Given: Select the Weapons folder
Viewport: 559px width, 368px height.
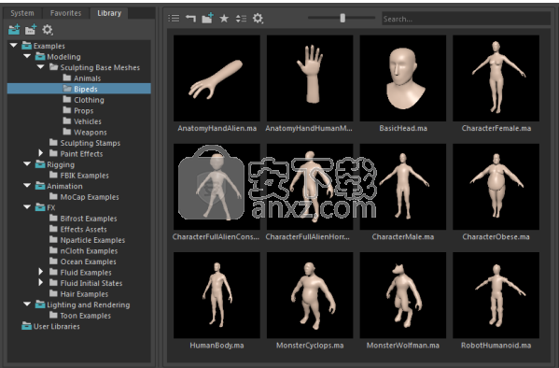Looking at the screenshot, I should 85,132.
